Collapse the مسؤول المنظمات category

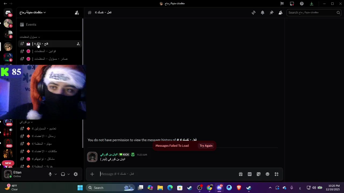(30, 37)
